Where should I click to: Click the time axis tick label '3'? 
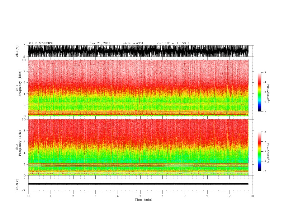pos(95,196)
